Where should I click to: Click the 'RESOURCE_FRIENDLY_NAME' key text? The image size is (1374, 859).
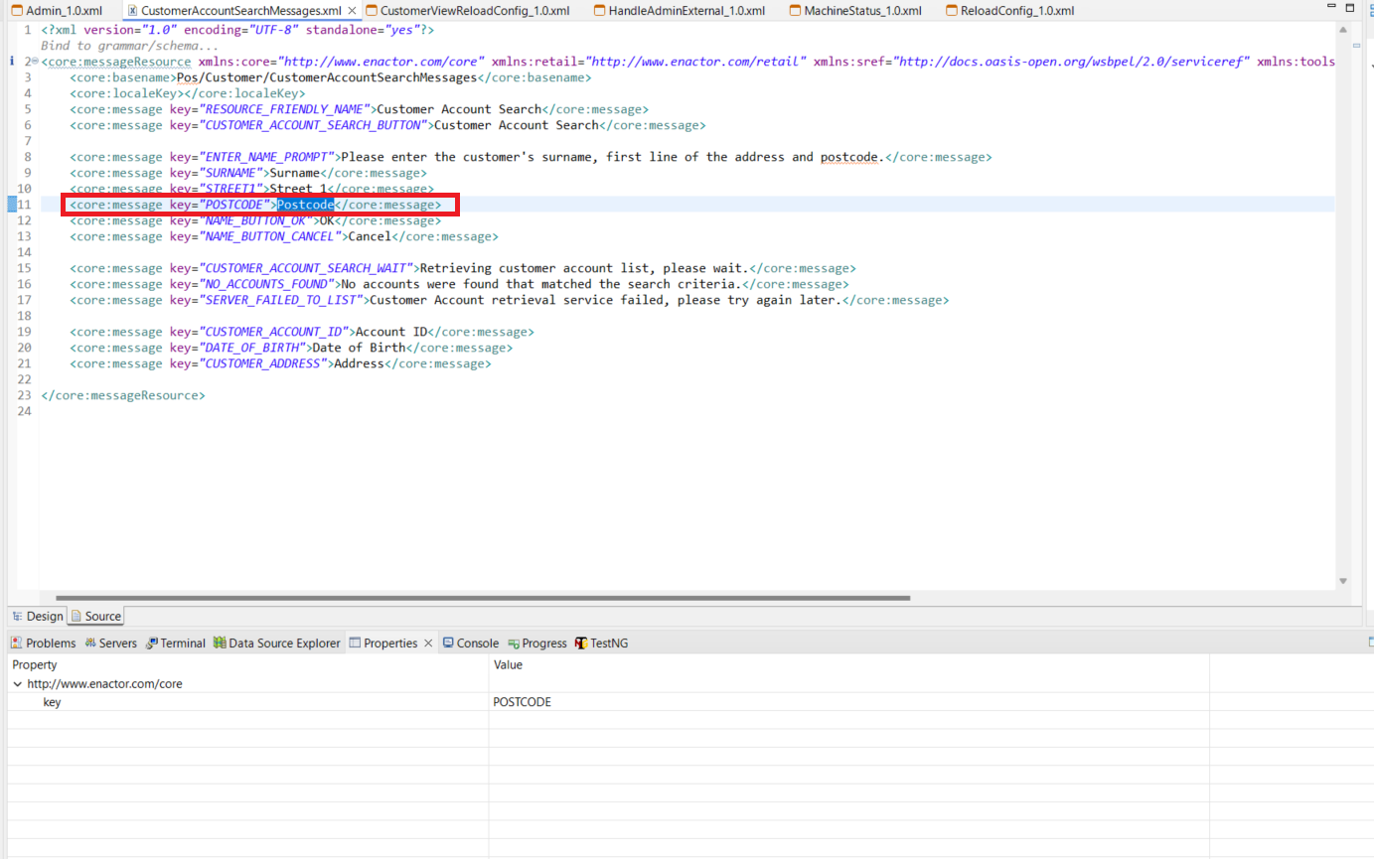284,109
